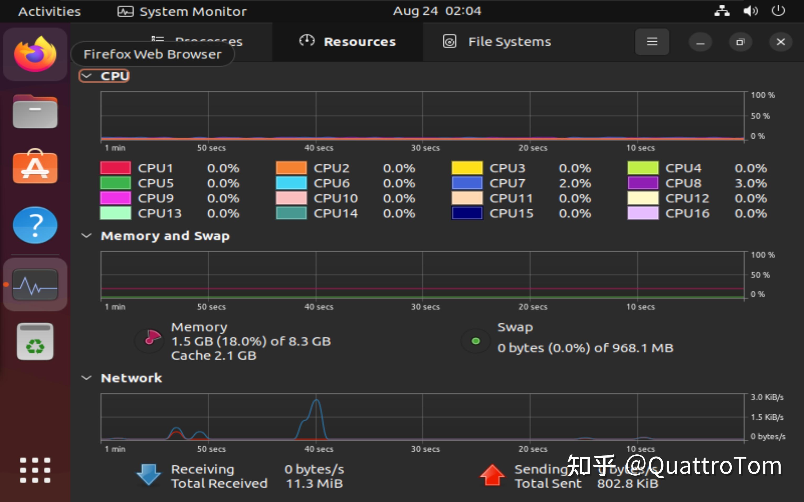Collapse the Network section
804x502 pixels.
tap(86, 378)
